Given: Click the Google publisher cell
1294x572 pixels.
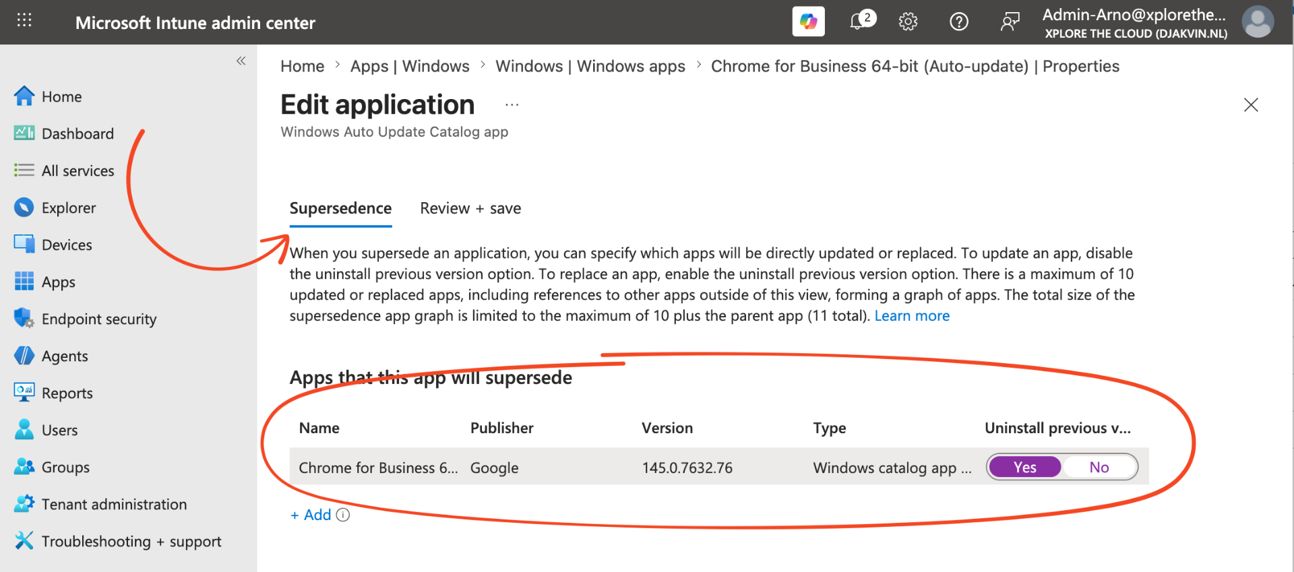Looking at the screenshot, I should click(x=495, y=468).
